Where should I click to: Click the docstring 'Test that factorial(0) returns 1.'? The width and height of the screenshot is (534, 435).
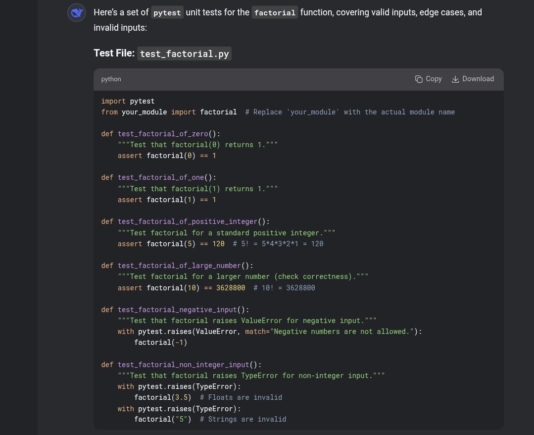[197, 145]
